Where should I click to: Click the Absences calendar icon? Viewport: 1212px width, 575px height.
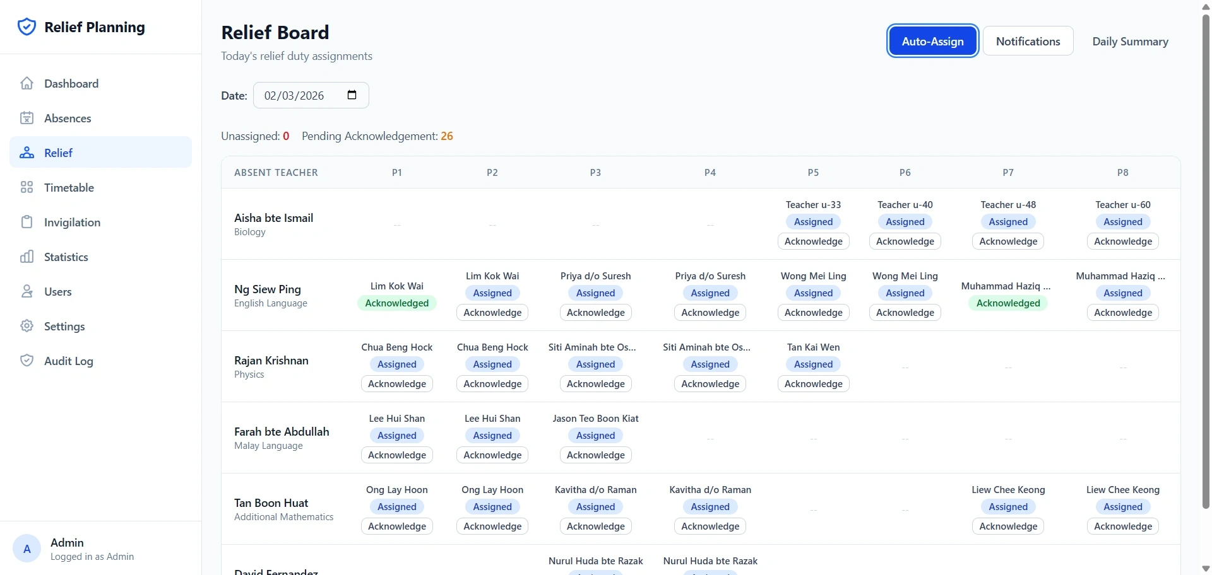(x=27, y=118)
